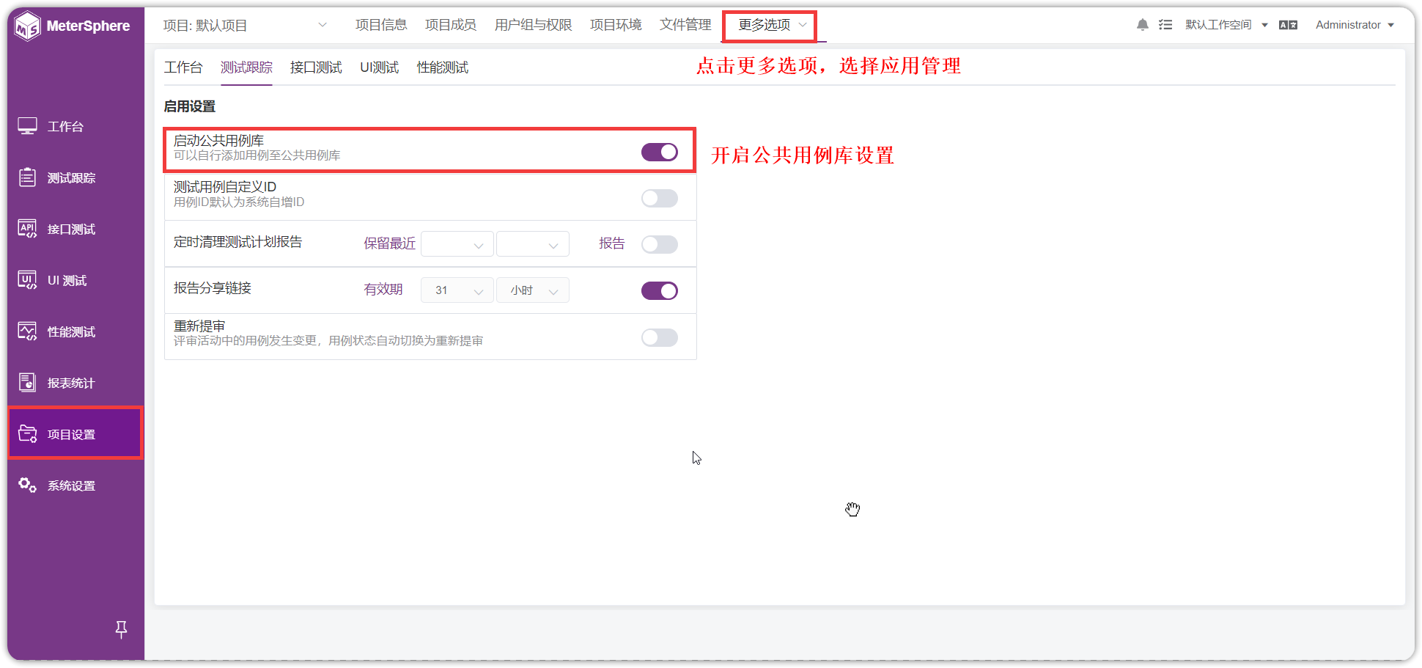Click the pin icon at sidebar bottom
Image resolution: width=1422 pixels, height=668 pixels.
point(122,629)
